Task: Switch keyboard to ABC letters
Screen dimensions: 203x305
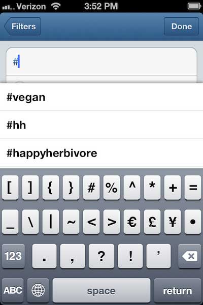Action: (x=13, y=290)
